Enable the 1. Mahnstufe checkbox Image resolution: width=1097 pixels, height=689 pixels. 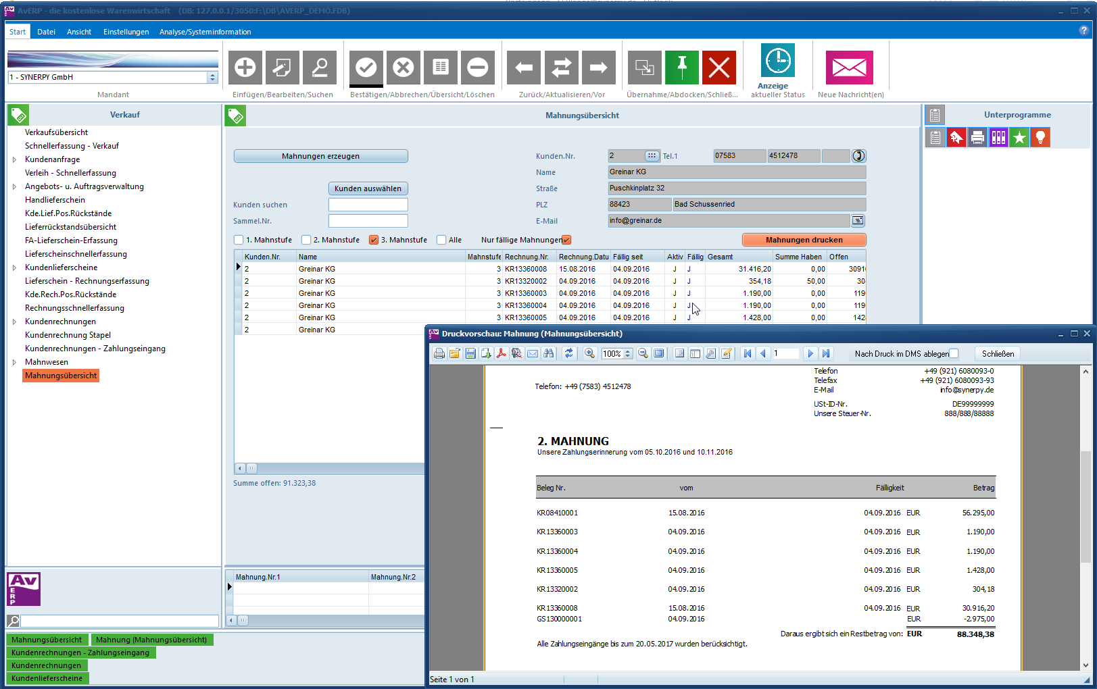coord(239,240)
